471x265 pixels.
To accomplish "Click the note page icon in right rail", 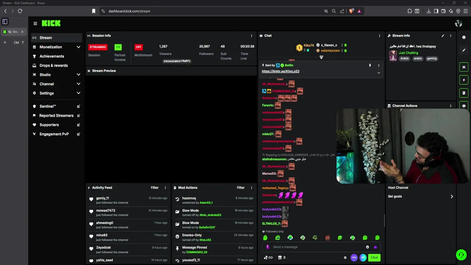I will coord(464,93).
